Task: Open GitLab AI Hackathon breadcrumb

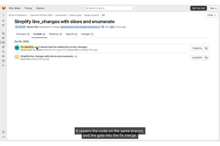Action: pyautogui.click(x=18, y=15)
